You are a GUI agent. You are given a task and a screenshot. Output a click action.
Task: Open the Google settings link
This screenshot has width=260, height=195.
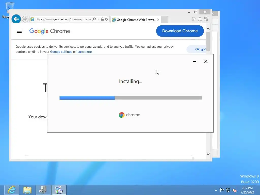click(x=61, y=52)
